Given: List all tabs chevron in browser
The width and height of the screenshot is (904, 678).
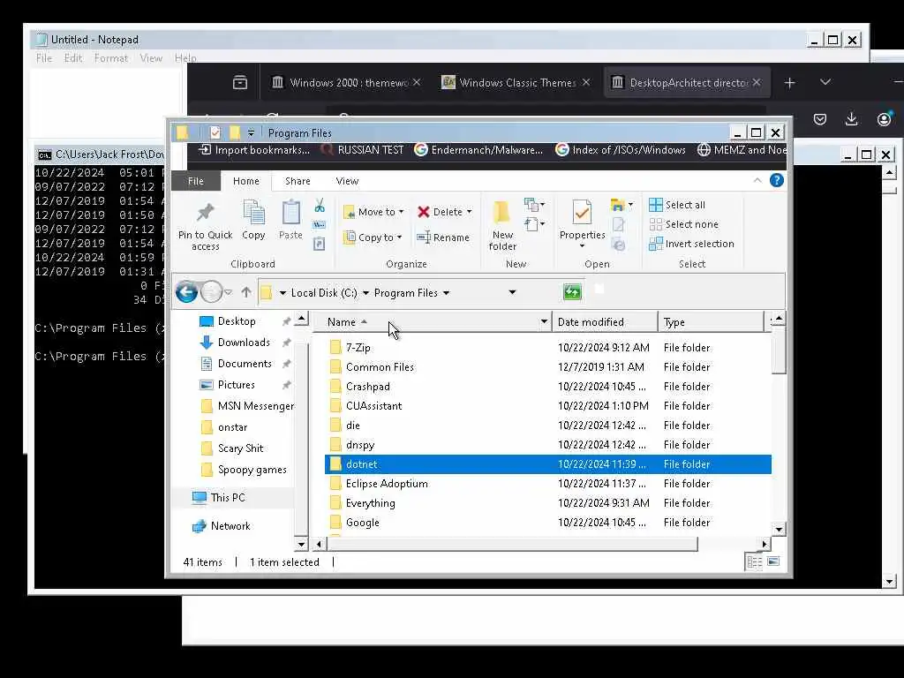Looking at the screenshot, I should [x=825, y=82].
